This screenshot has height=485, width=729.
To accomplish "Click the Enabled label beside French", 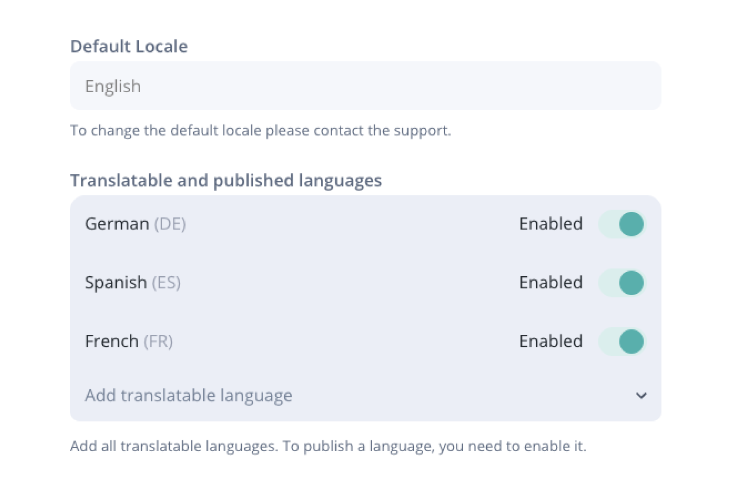I will 551,341.
